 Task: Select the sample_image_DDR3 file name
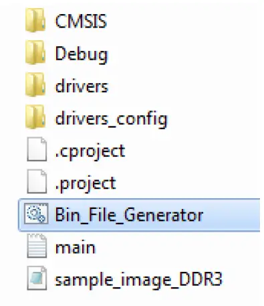[138, 280]
